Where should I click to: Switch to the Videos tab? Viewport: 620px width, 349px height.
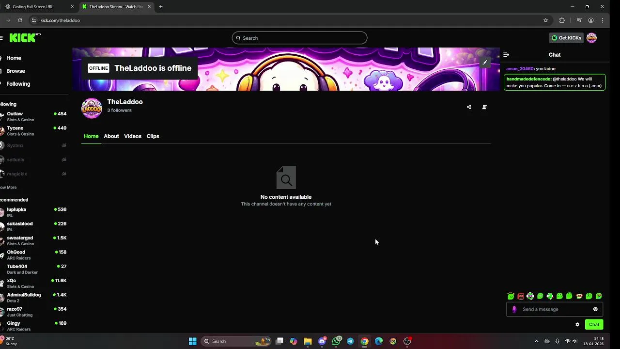pyautogui.click(x=133, y=136)
